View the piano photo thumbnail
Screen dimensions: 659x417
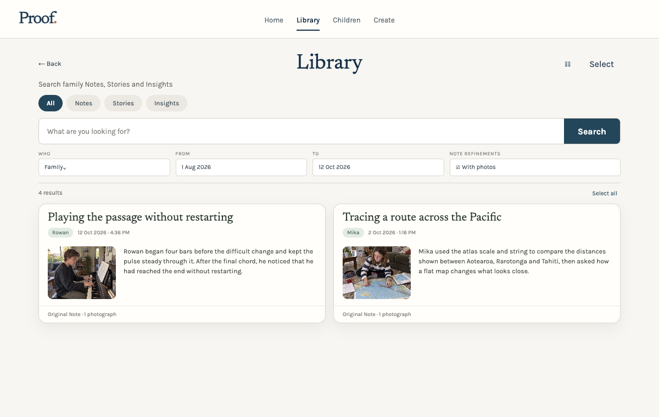pyautogui.click(x=82, y=273)
